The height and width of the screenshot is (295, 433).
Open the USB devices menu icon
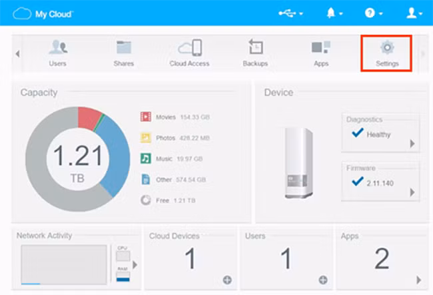tap(287, 13)
